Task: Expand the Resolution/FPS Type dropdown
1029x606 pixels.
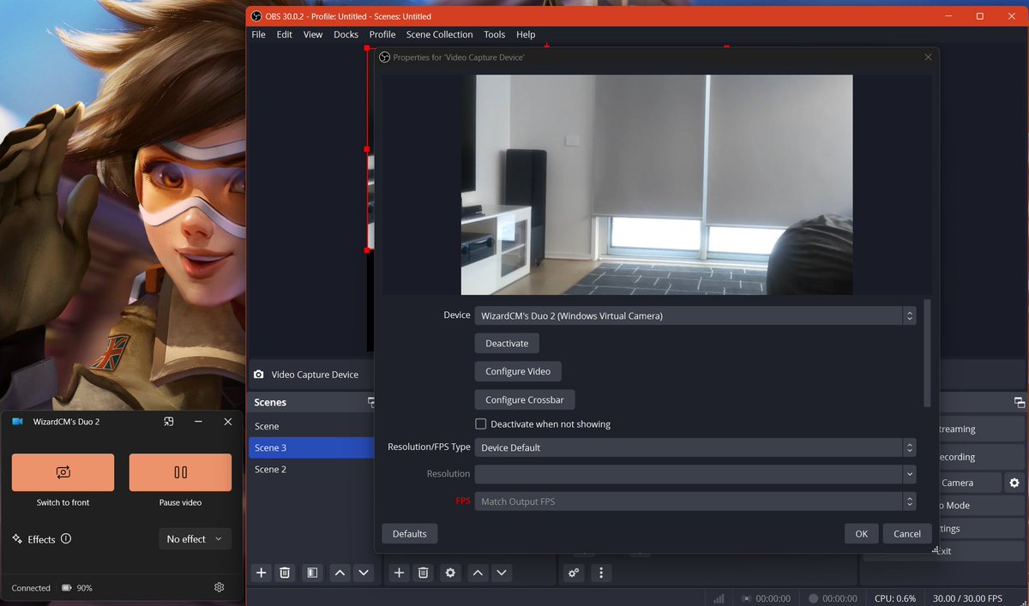Action: tap(695, 447)
